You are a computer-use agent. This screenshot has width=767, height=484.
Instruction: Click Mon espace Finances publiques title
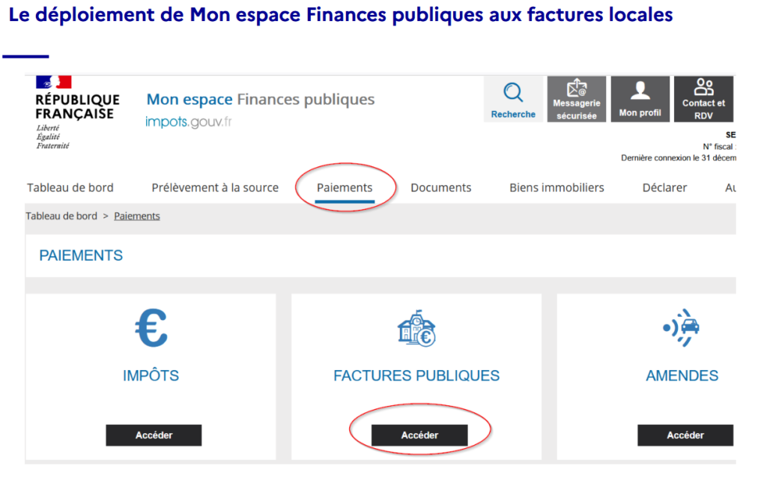pos(261,100)
